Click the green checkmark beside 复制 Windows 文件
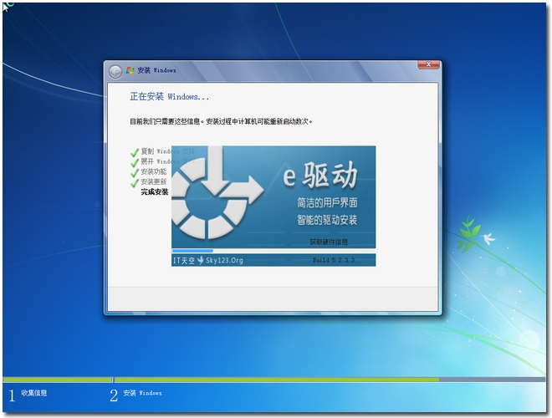552x418 pixels. (135, 152)
